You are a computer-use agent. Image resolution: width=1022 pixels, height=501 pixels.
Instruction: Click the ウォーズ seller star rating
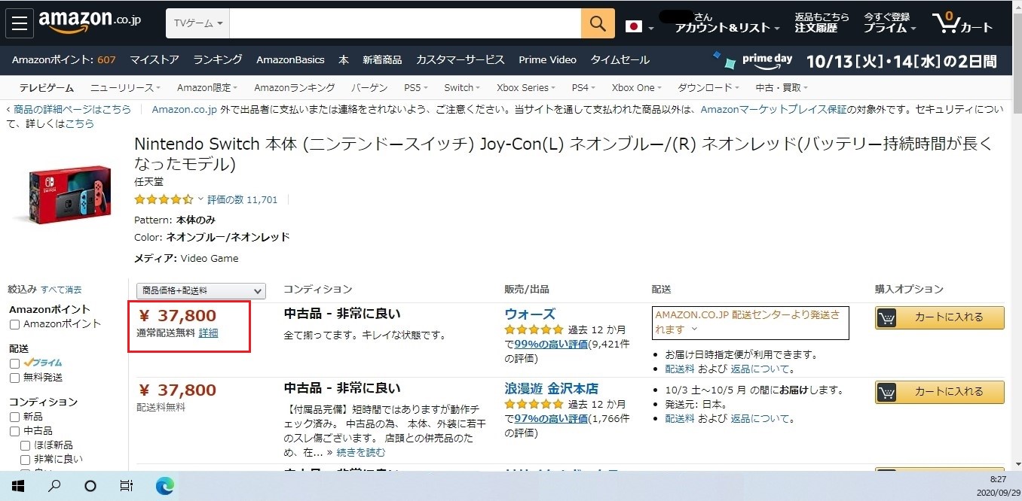[x=534, y=329]
